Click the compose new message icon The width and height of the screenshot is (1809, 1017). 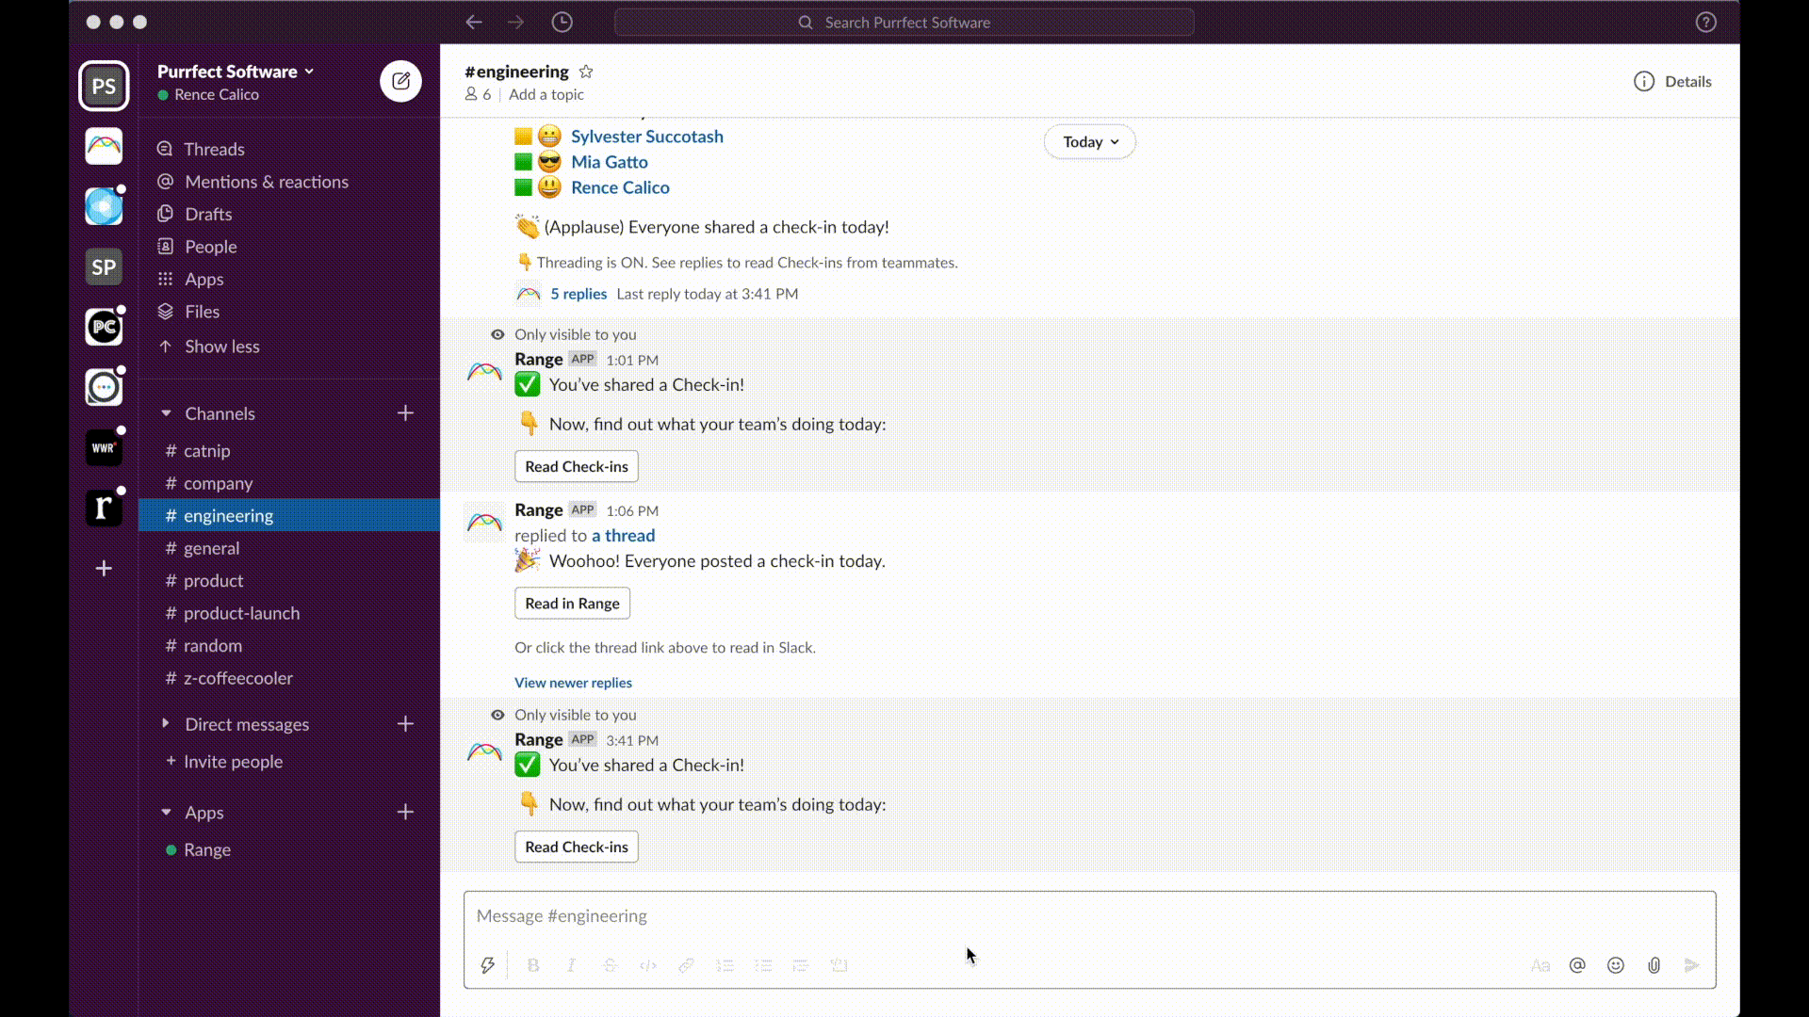pos(400,81)
